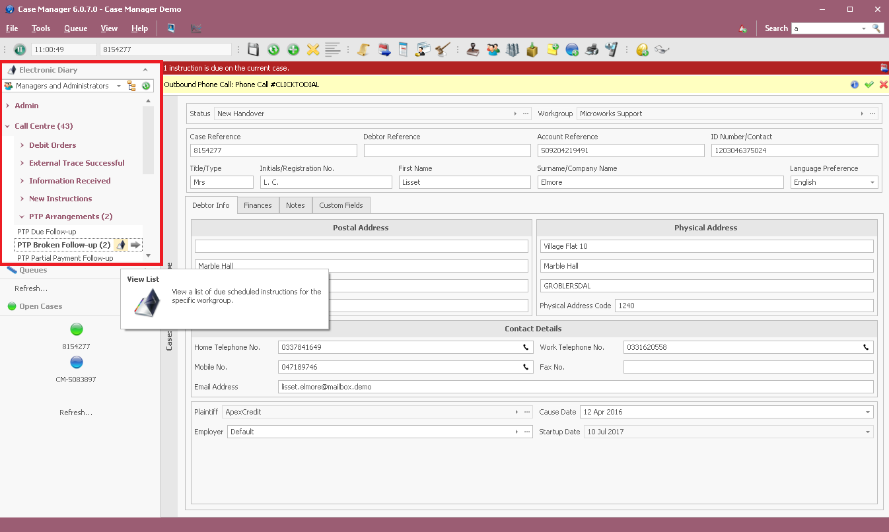Click the monitor icon beside Help menu

tap(171, 28)
